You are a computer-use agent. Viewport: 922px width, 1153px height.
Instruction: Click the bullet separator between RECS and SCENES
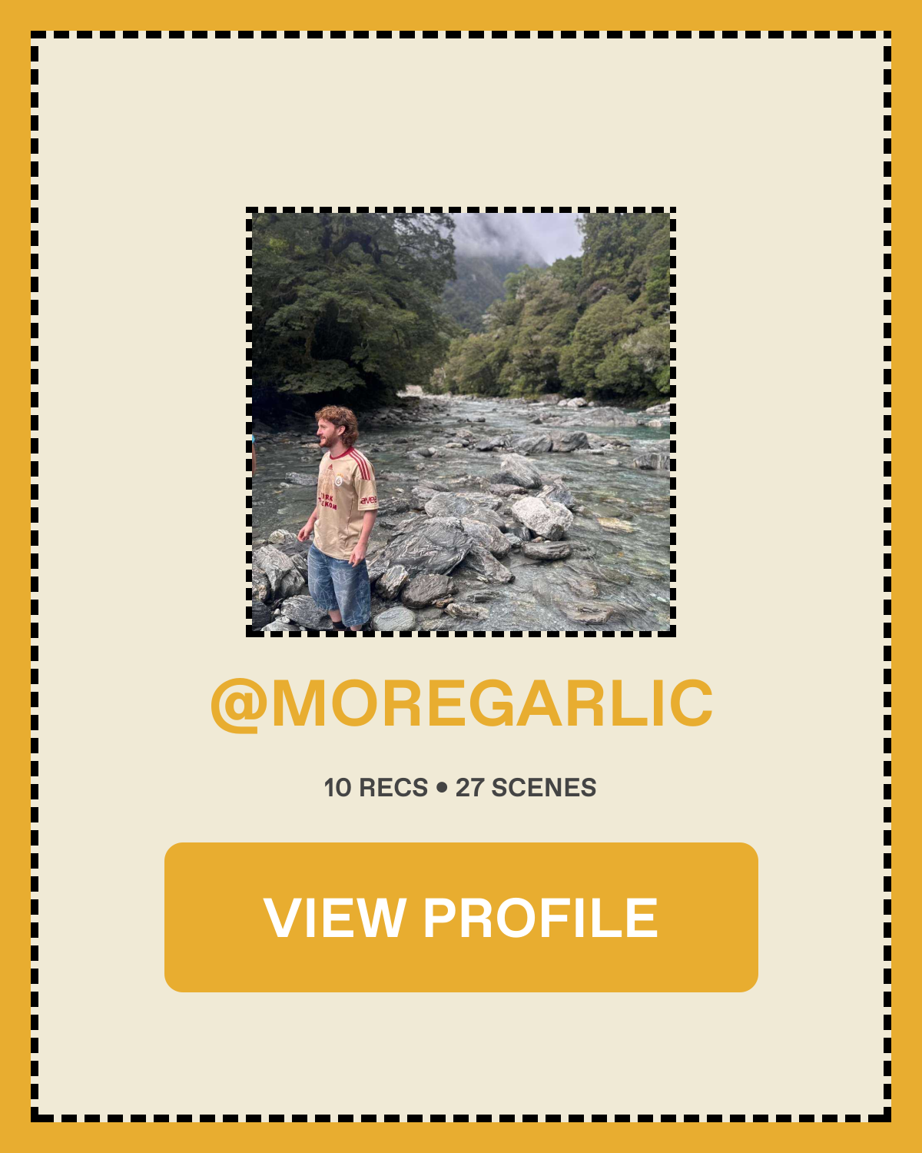(x=442, y=788)
